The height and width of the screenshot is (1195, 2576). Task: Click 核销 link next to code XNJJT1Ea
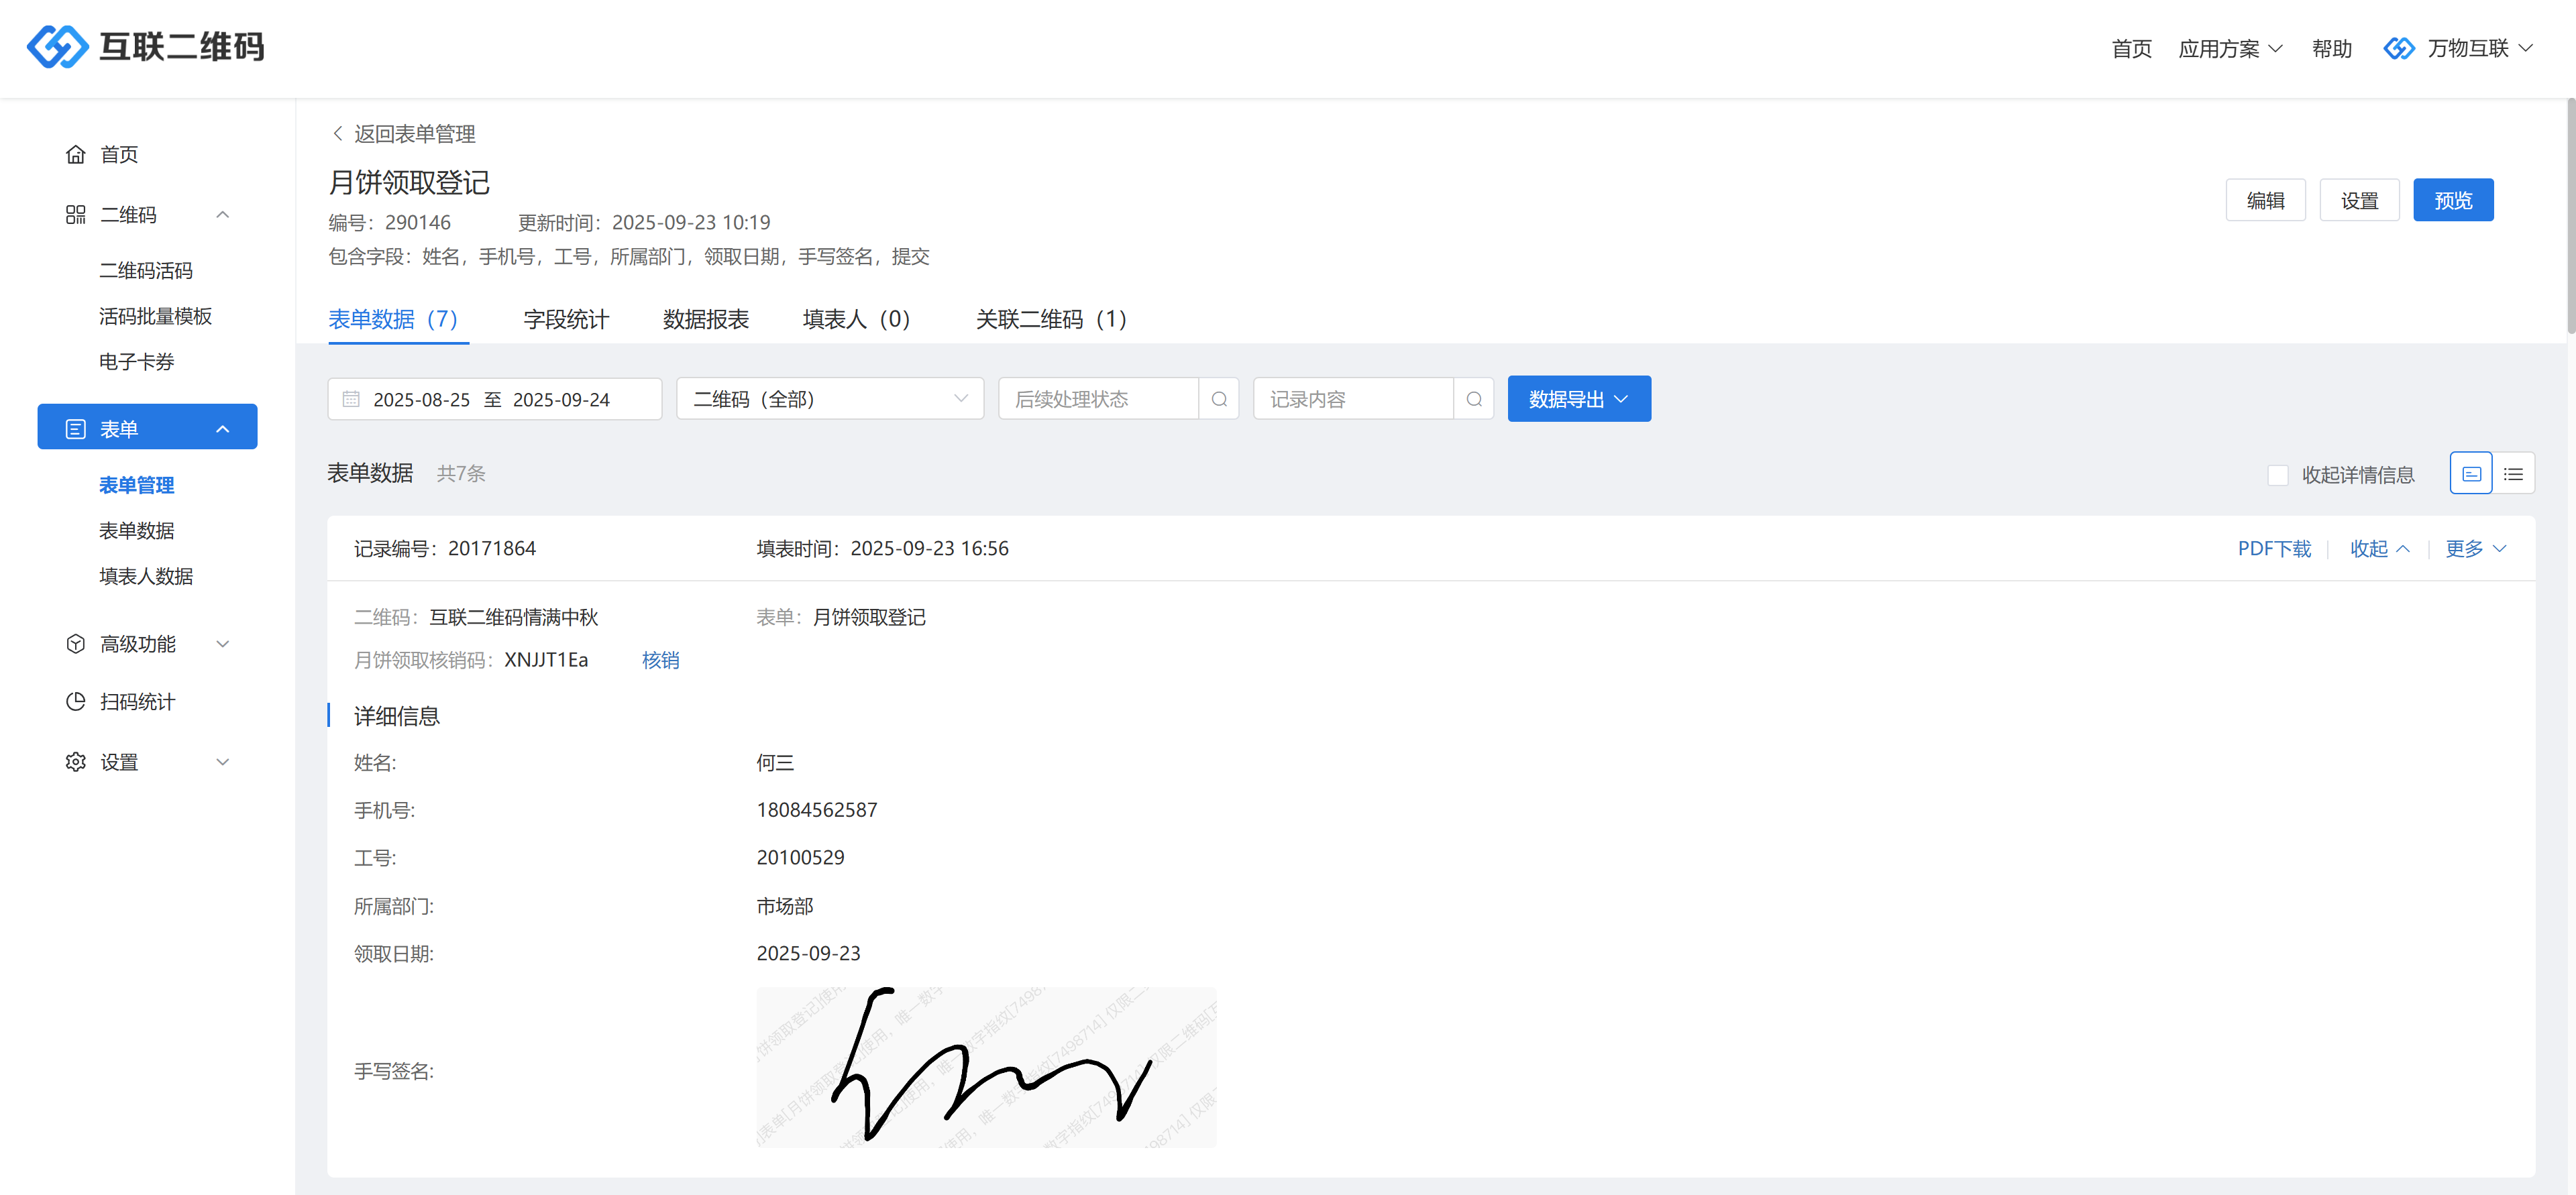[660, 660]
